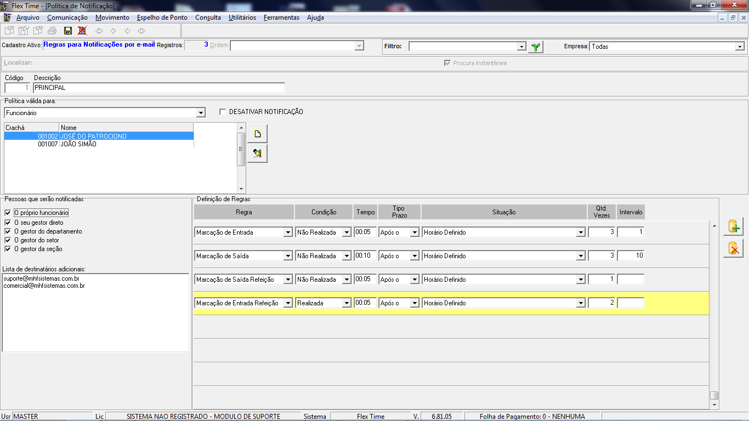Click status bar text SISTEMA NAO REGISTRADO

(x=203, y=417)
